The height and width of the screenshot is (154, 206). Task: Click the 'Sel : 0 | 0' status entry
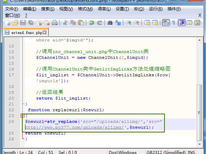(x=68, y=152)
